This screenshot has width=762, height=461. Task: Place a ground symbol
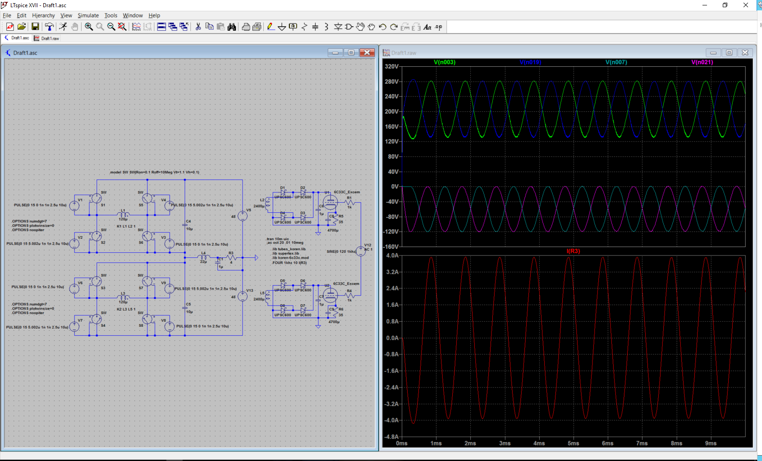[x=282, y=27]
